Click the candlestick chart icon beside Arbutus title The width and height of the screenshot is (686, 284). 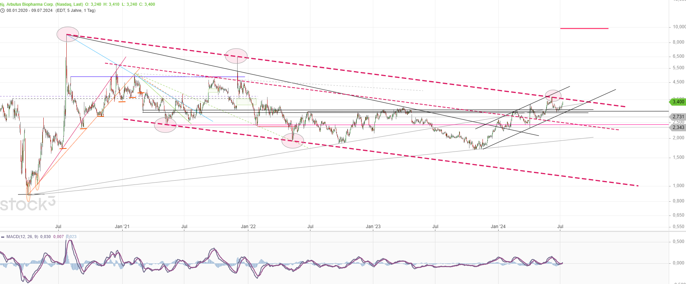pos(2,4)
